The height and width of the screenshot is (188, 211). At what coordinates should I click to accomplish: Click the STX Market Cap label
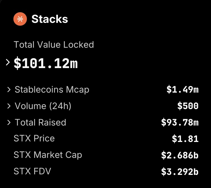48,155
